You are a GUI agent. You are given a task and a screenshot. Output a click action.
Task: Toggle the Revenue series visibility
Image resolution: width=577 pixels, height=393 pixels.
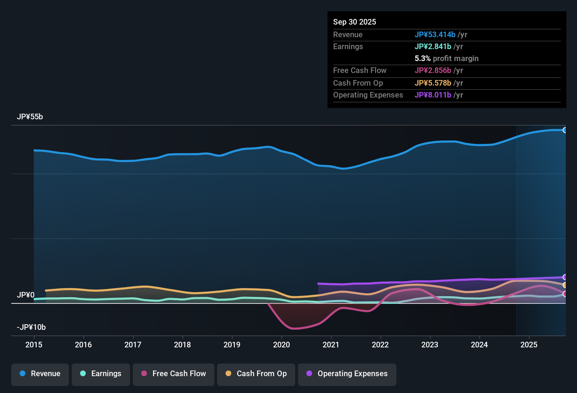point(40,374)
